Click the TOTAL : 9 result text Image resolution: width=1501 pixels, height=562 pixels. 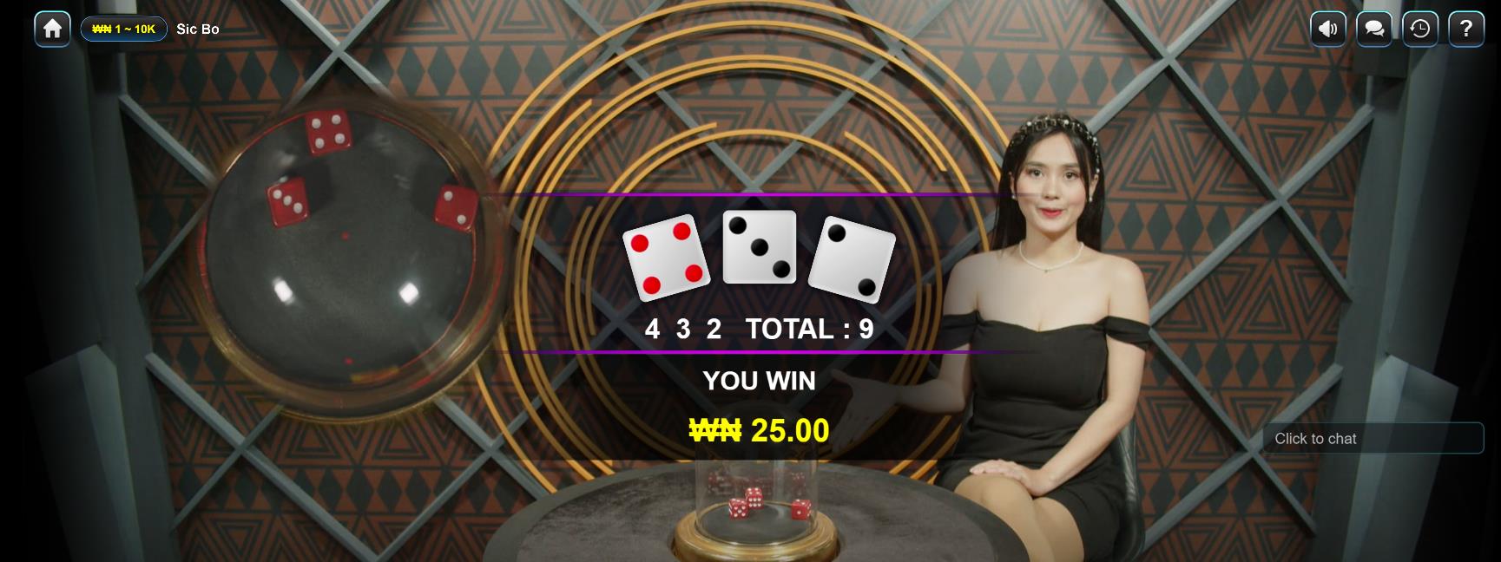[809, 329]
